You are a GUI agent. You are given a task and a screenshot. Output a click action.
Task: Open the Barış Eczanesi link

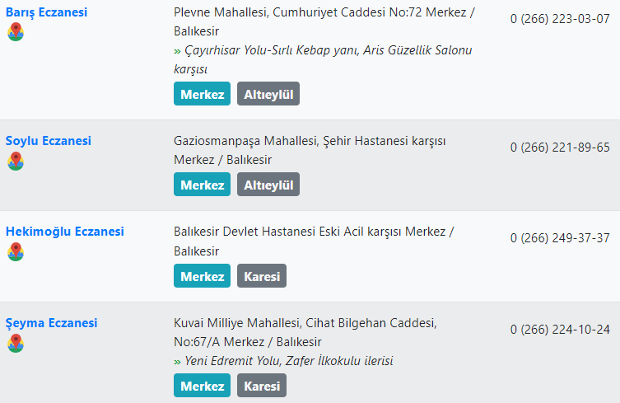(46, 12)
